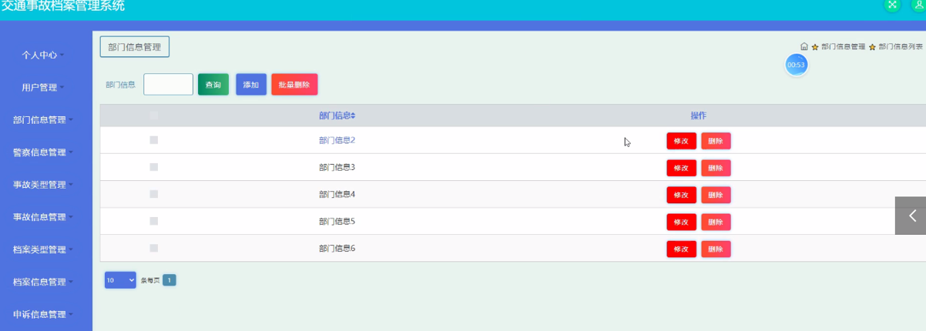Click the blue 添加 button
The image size is (926, 331).
tap(251, 85)
